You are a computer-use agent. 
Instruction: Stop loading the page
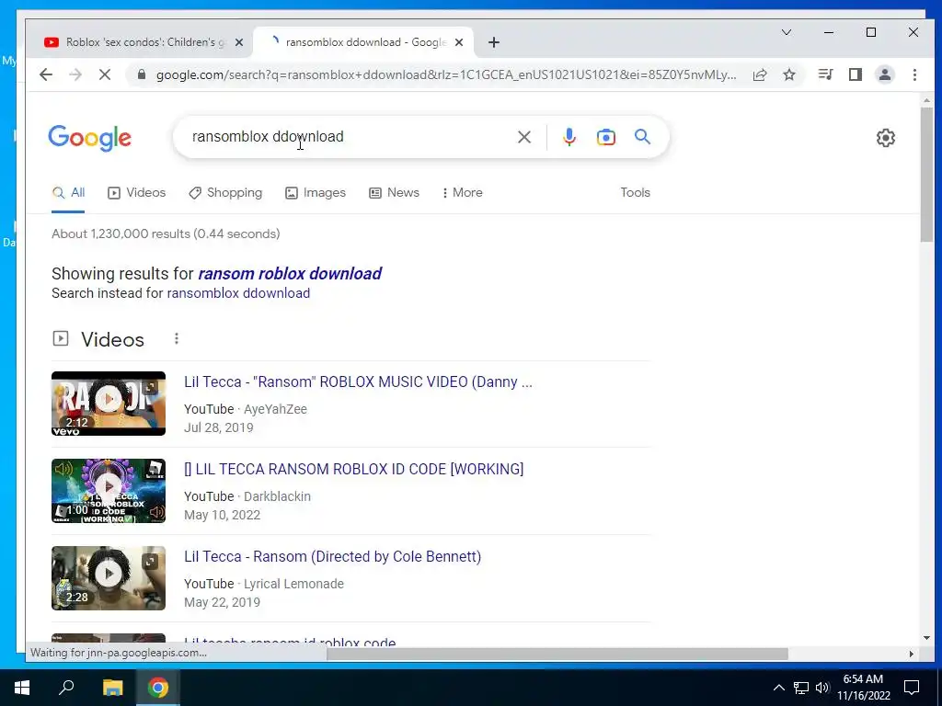[x=105, y=74]
